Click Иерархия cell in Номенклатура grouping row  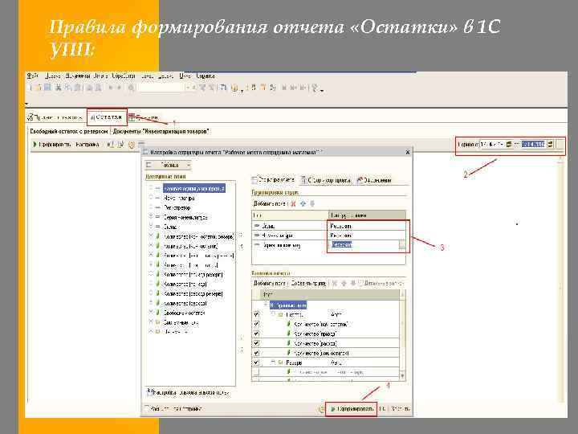click(366, 235)
